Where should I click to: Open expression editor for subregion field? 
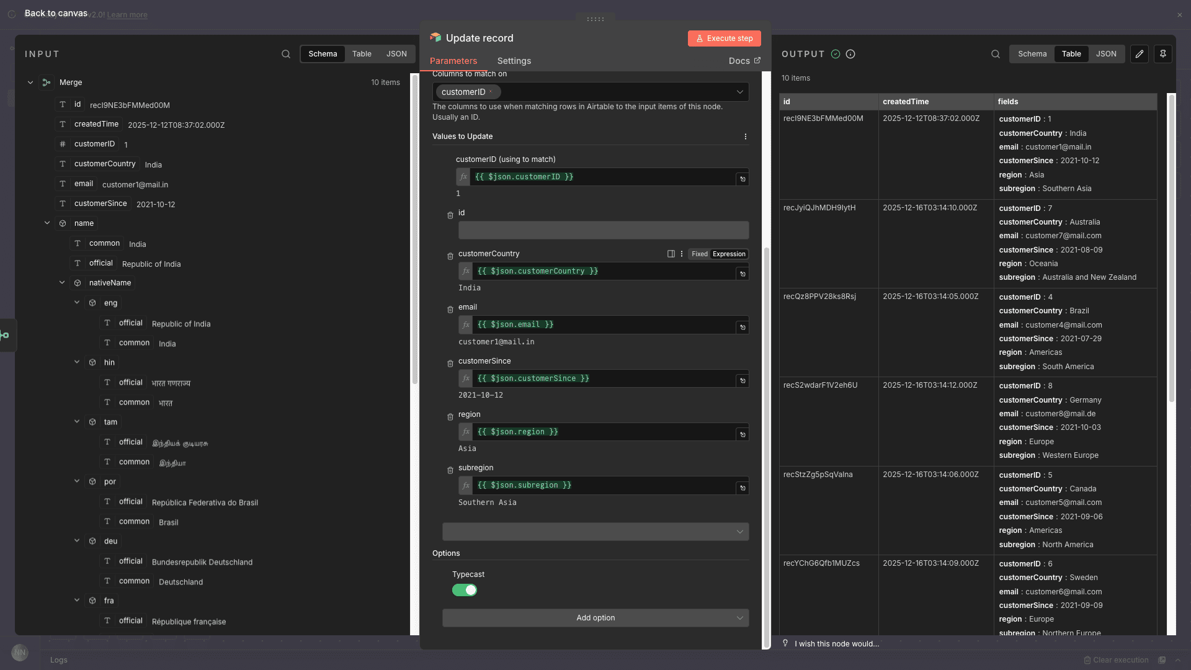[x=743, y=488]
